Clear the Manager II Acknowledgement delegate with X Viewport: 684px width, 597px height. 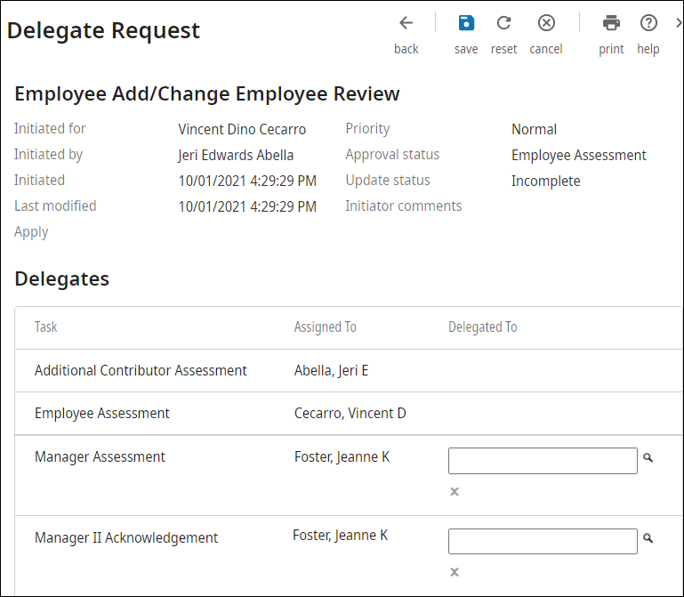pos(455,572)
